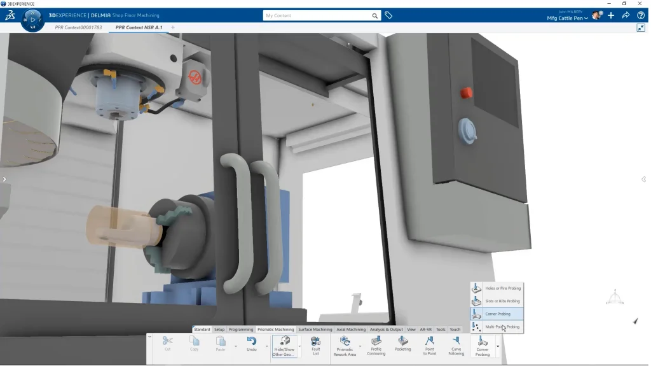Image resolution: width=651 pixels, height=366 pixels.
Task: Expand the left side panel arrow
Action: [x=4, y=179]
